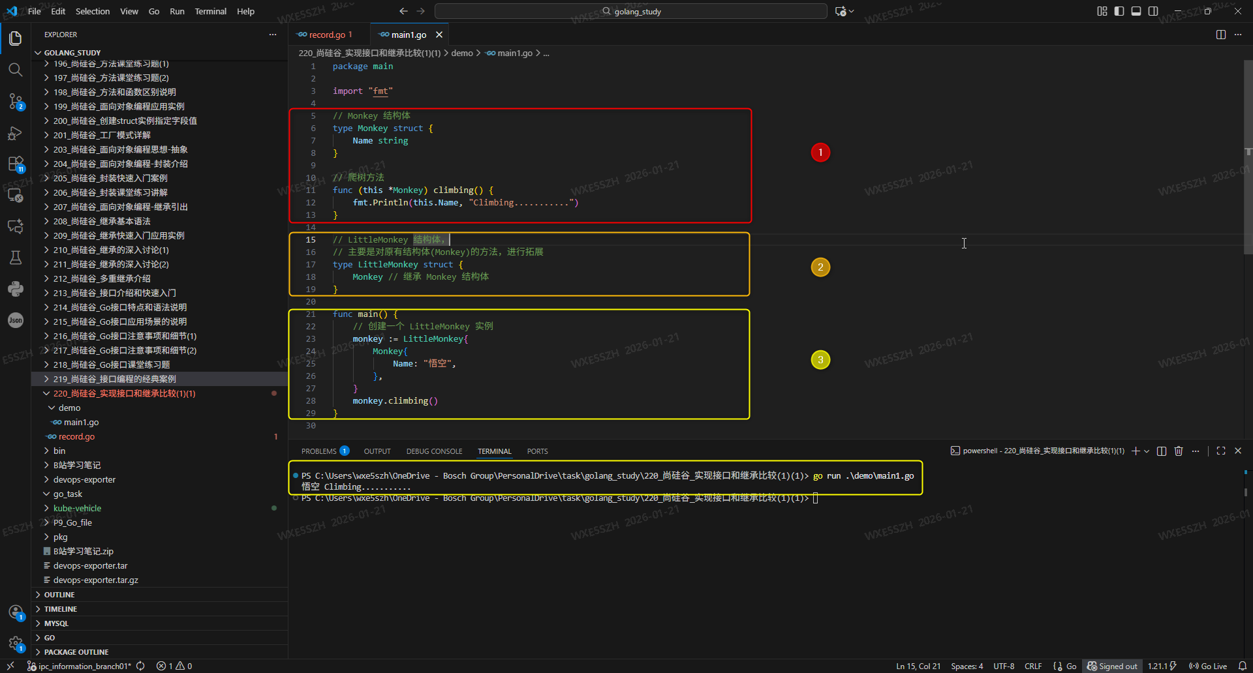Split the editor to the right
The image size is (1253, 673).
[1221, 35]
